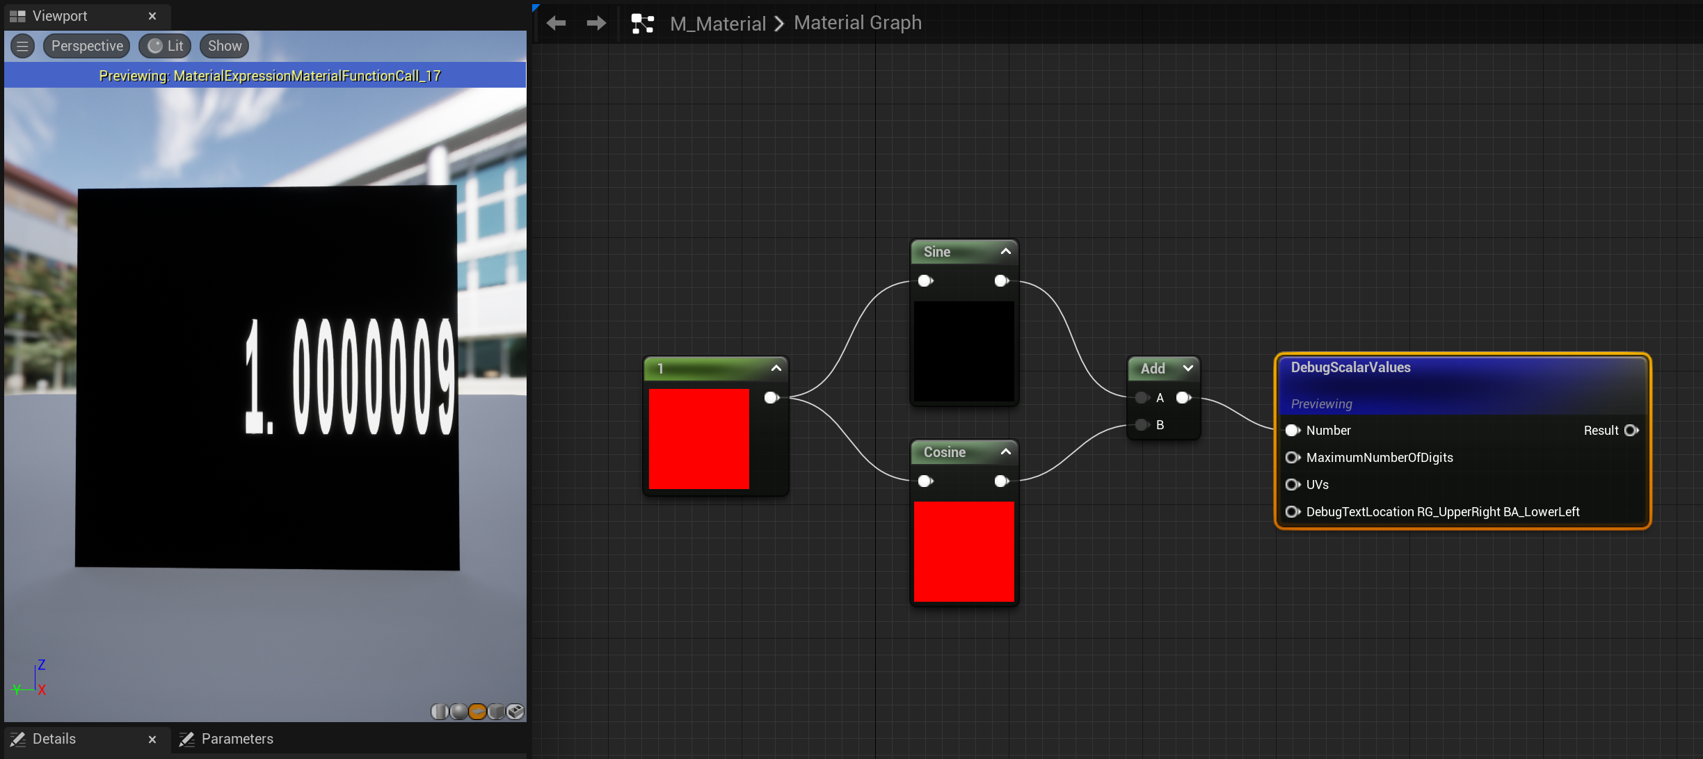Open the Lit view mode menu
Screen dimensions: 1703x759
click(166, 46)
